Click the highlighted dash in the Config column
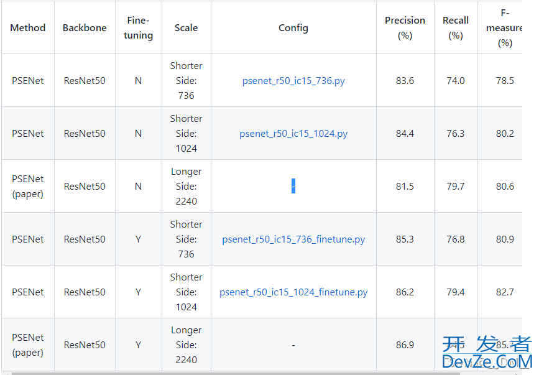 pos(293,186)
